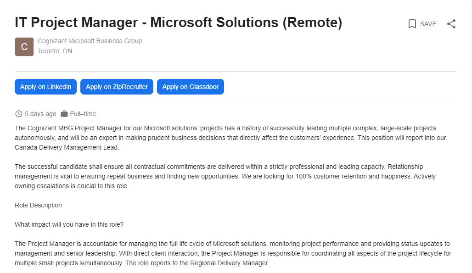Click "What impact will you have in this role?"

tap(69, 224)
